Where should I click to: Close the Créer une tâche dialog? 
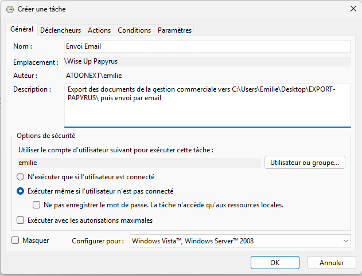[x=353, y=9]
